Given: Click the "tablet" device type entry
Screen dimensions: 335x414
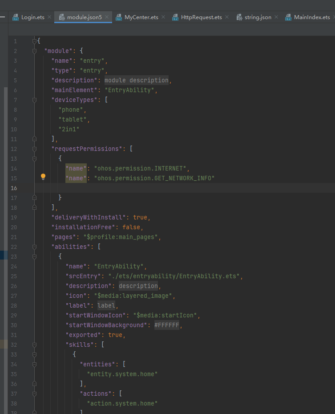Looking at the screenshot, I should coord(73,119).
